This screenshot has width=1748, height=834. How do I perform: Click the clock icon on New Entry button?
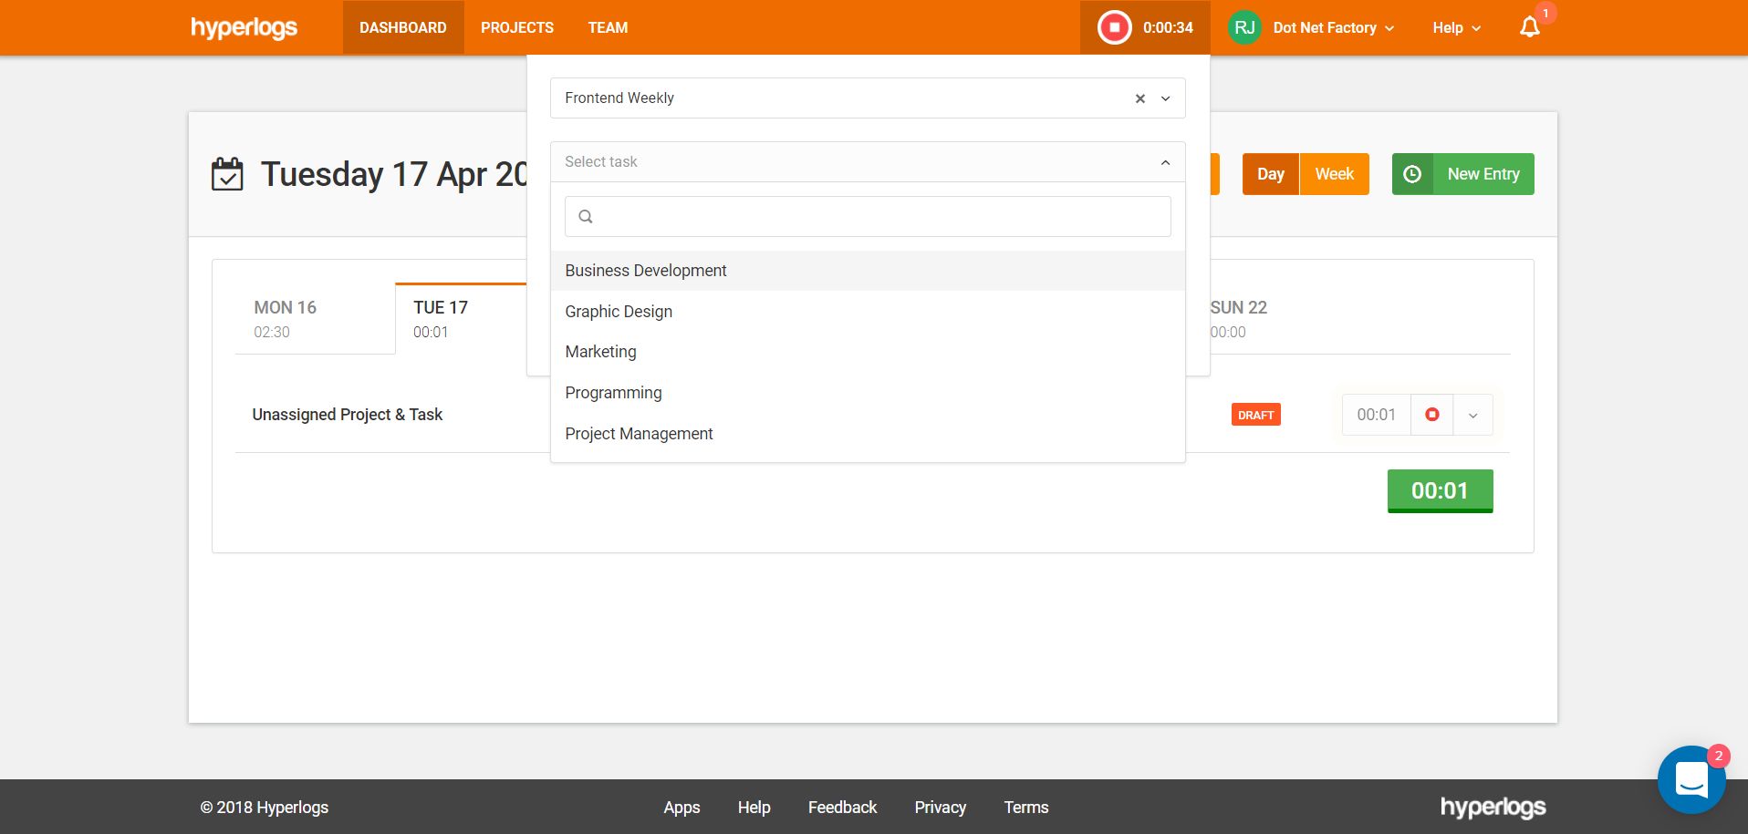[x=1412, y=173]
